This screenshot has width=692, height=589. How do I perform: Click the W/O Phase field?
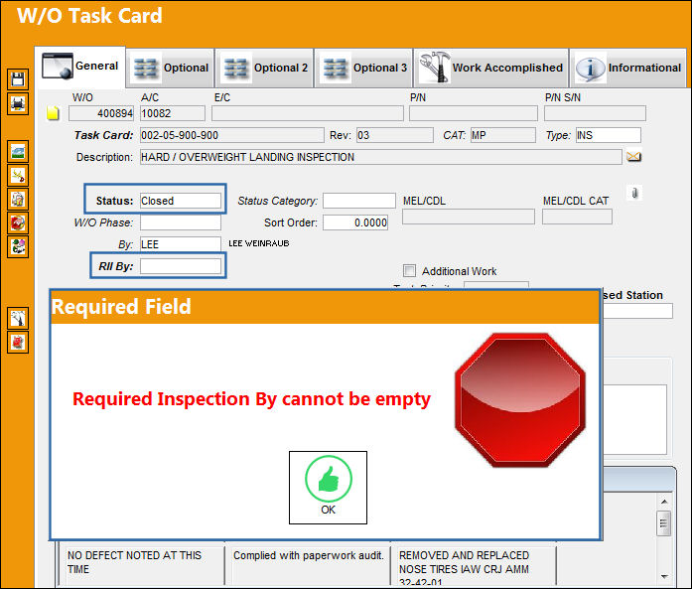(181, 222)
